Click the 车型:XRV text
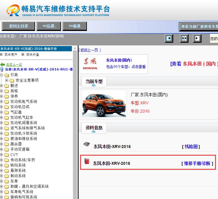The height and width of the screenshot is (199, 218). point(140,103)
